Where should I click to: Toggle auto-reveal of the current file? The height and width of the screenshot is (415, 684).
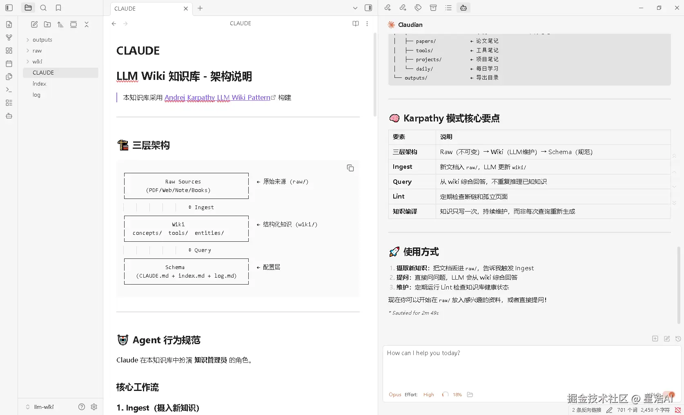click(74, 24)
